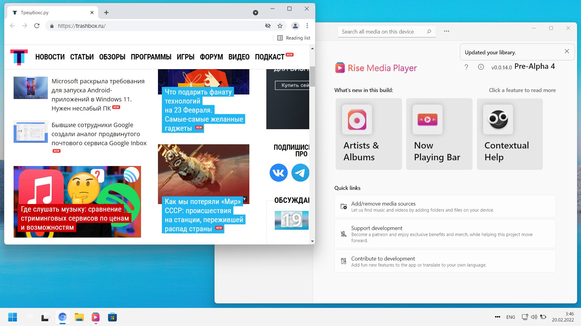Open the Google Inbox analog article

click(x=99, y=134)
